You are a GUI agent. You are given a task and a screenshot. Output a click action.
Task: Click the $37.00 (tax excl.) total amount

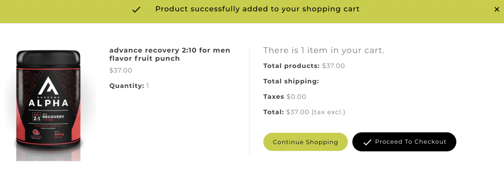pos(316,112)
